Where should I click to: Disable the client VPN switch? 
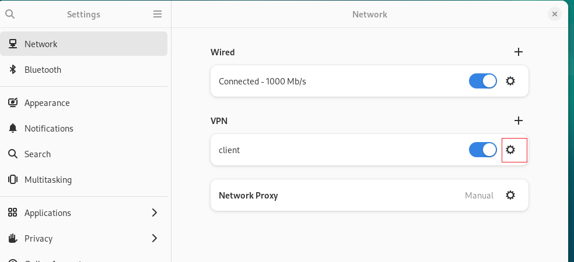click(x=483, y=150)
